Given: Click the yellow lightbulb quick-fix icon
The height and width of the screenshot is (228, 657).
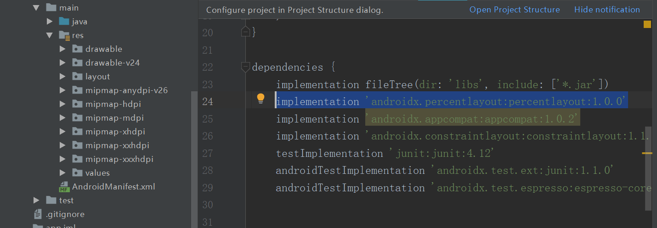Looking at the screenshot, I should click(x=261, y=98).
